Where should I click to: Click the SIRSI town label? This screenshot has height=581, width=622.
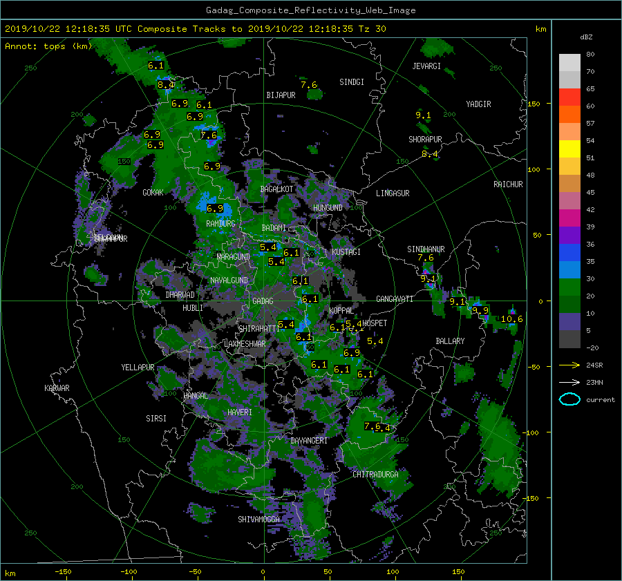pyautogui.click(x=156, y=419)
